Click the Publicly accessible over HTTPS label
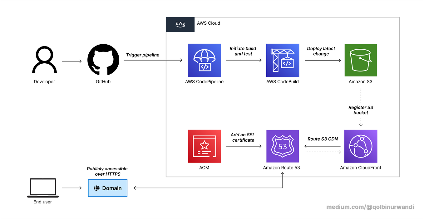The height and width of the screenshot is (219, 424). (107, 171)
